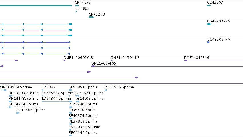Select the DME1-015D11.F label
243x137 pixels.
125,58
